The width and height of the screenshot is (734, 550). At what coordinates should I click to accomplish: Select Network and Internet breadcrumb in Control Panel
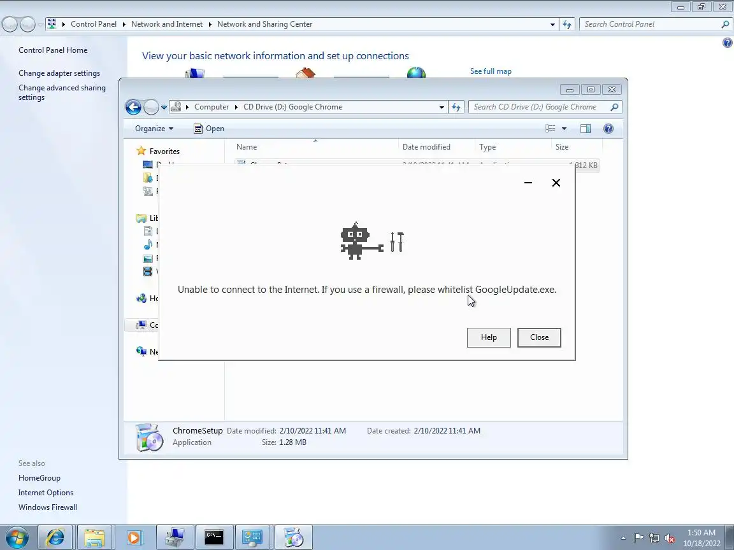[x=167, y=24]
